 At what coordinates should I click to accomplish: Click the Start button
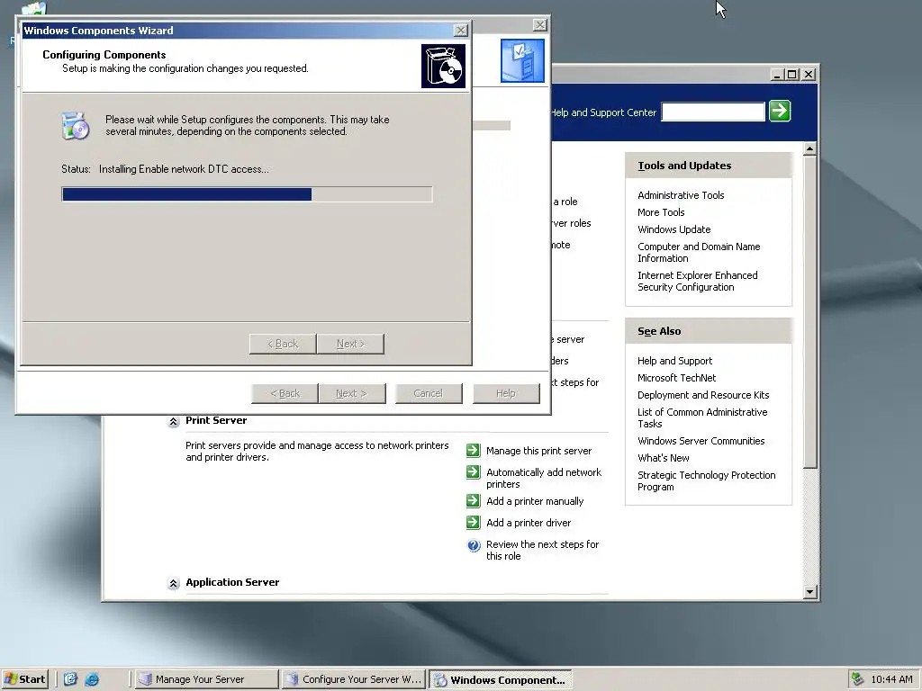[x=24, y=679]
